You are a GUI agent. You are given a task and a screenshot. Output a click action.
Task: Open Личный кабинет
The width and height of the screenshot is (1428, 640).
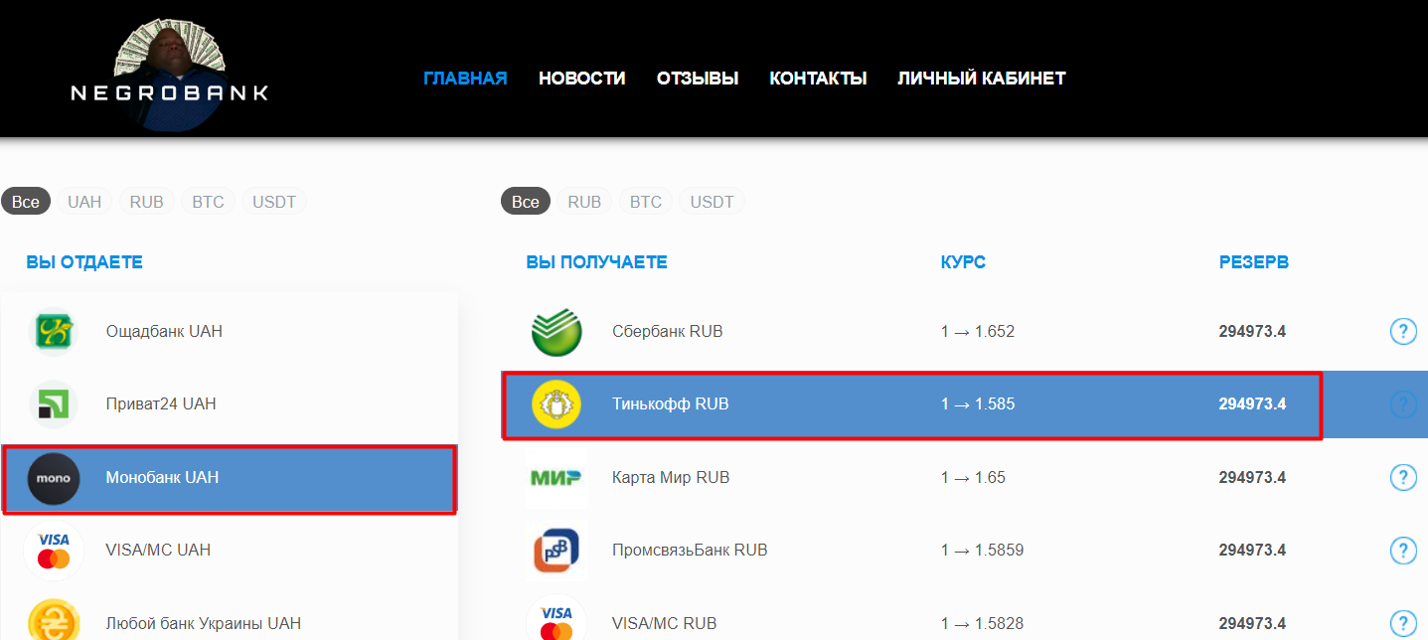pyautogui.click(x=982, y=79)
